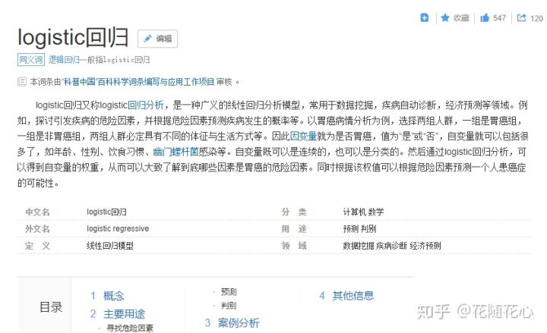Click the 同义词 synonym tag

pyautogui.click(x=30, y=59)
